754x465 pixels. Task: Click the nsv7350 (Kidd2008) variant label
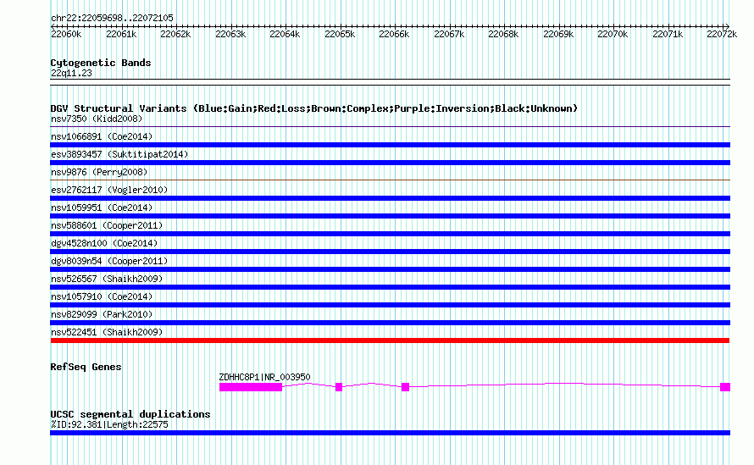tap(97, 119)
